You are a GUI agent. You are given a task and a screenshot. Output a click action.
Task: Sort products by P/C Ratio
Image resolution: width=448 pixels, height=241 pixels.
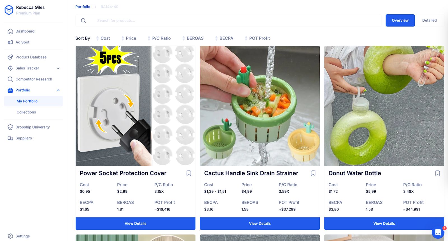click(x=159, y=38)
